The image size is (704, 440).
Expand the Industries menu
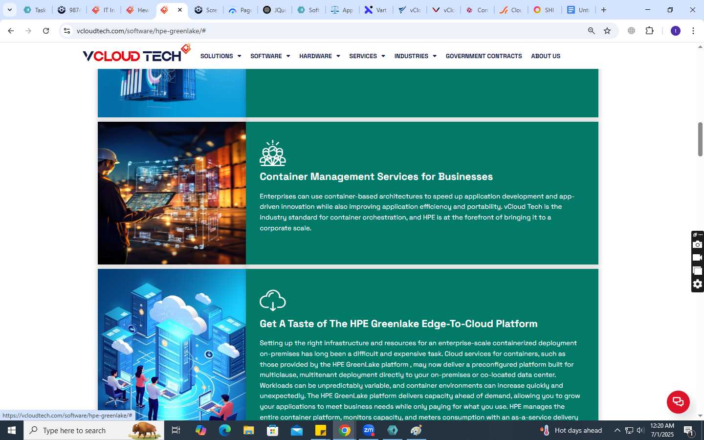tap(415, 56)
